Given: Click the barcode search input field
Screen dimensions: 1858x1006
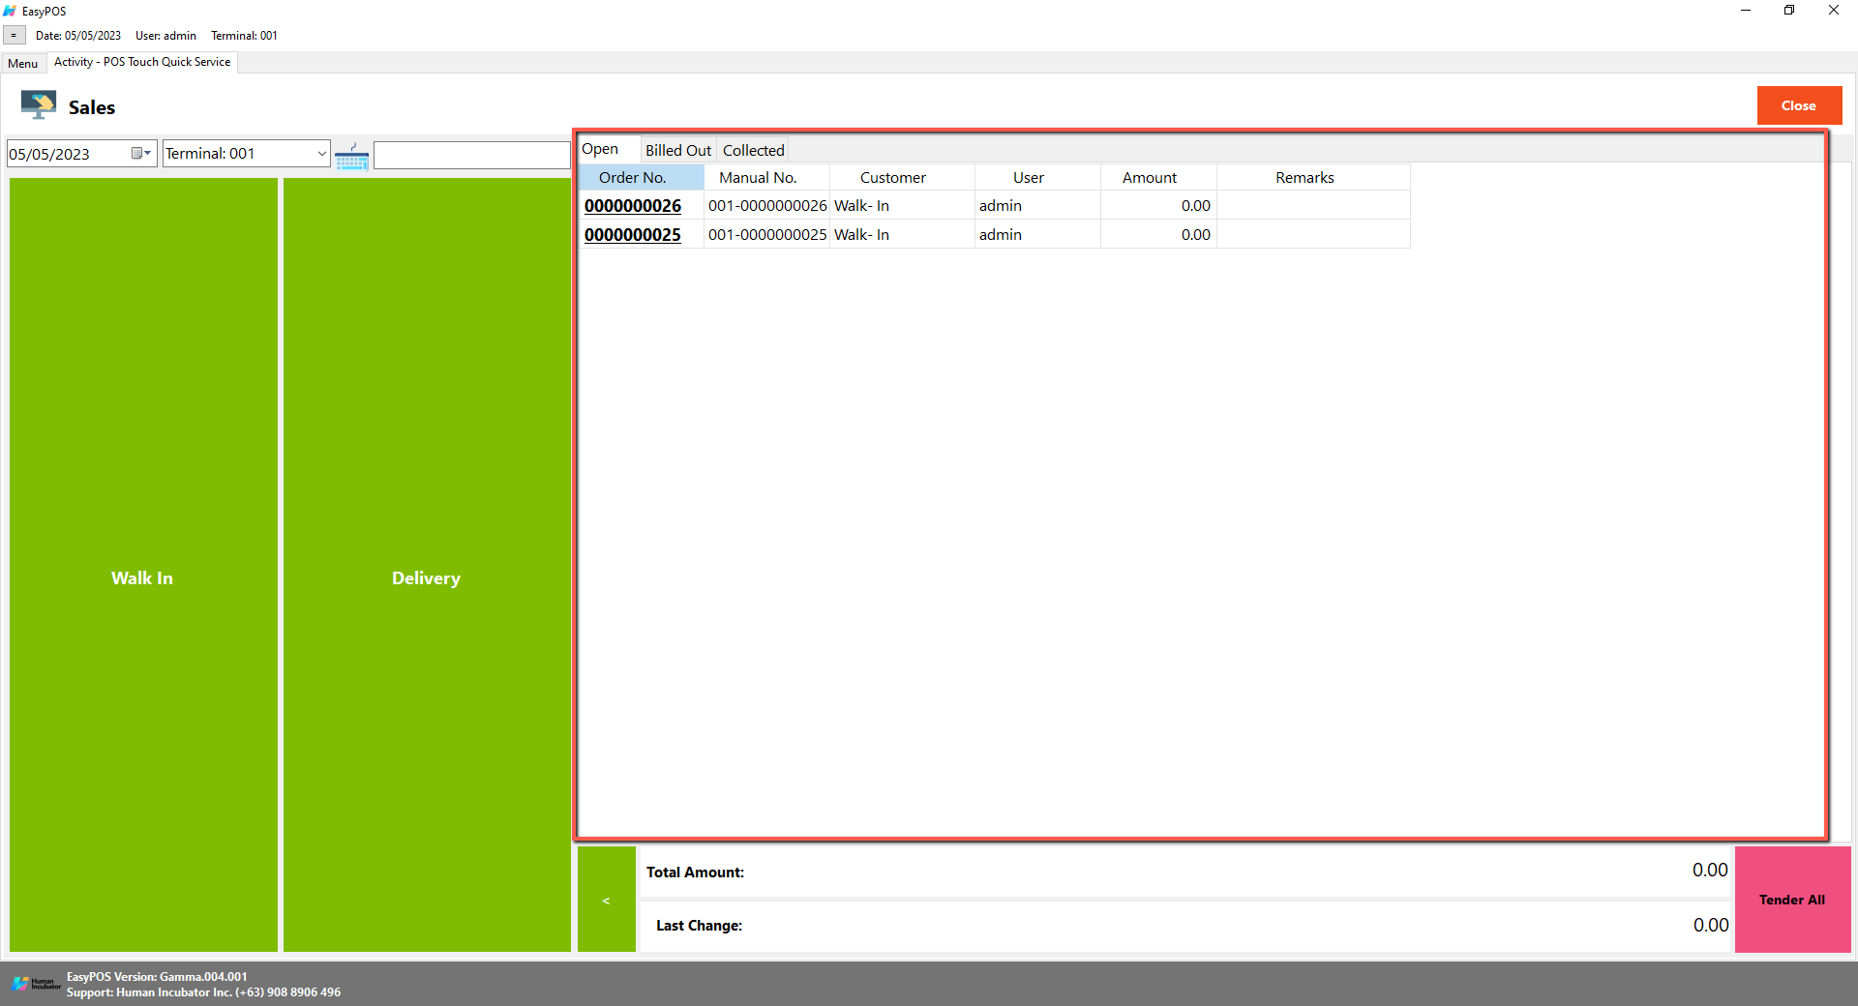Looking at the screenshot, I should (x=472, y=155).
